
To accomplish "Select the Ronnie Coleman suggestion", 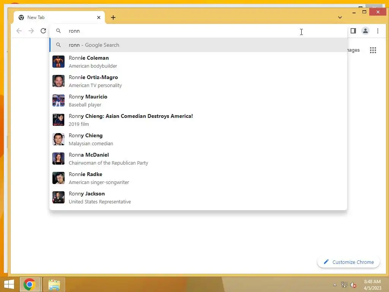I will [198, 62].
